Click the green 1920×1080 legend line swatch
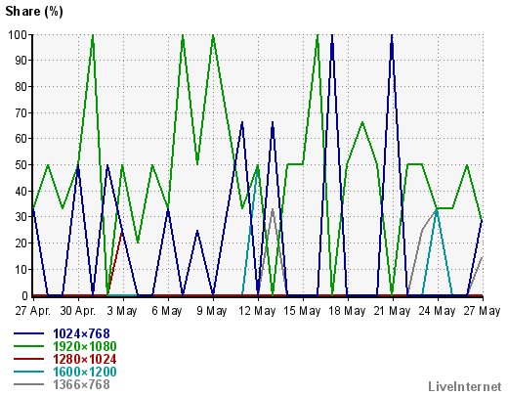Image resolution: width=508 pixels, height=396 pixels. [x=28, y=346]
